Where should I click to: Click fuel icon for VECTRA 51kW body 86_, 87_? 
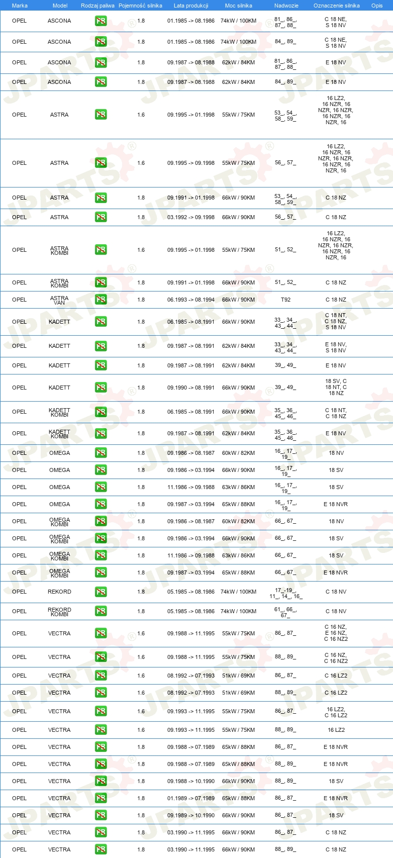click(101, 676)
